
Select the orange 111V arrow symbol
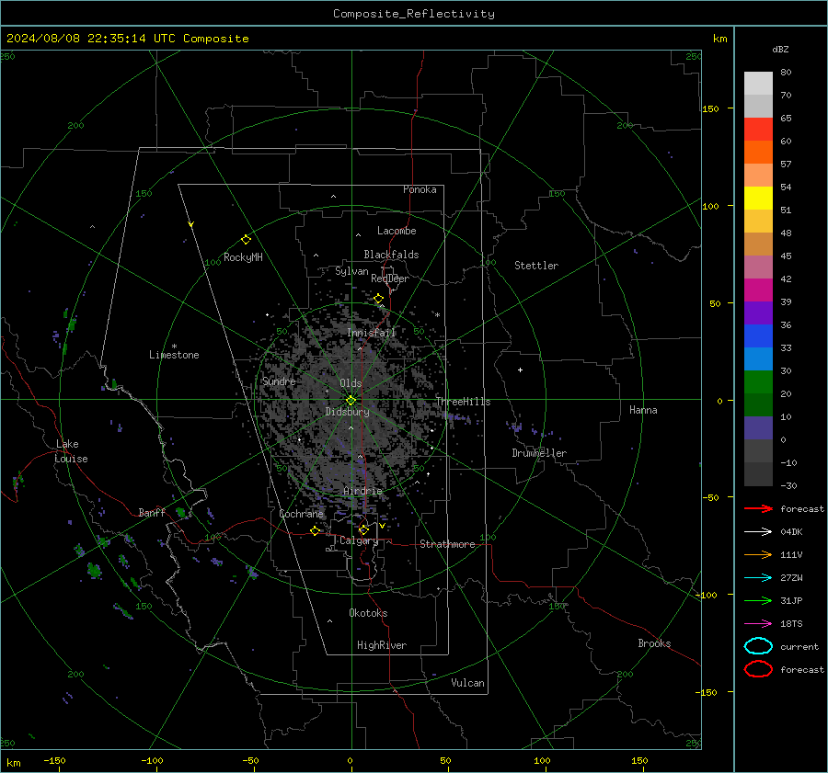click(758, 554)
